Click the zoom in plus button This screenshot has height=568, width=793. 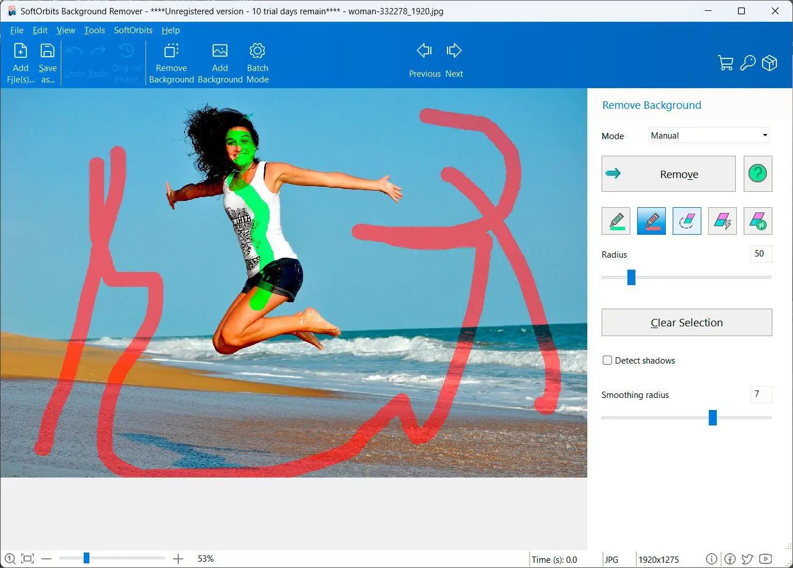click(x=178, y=559)
